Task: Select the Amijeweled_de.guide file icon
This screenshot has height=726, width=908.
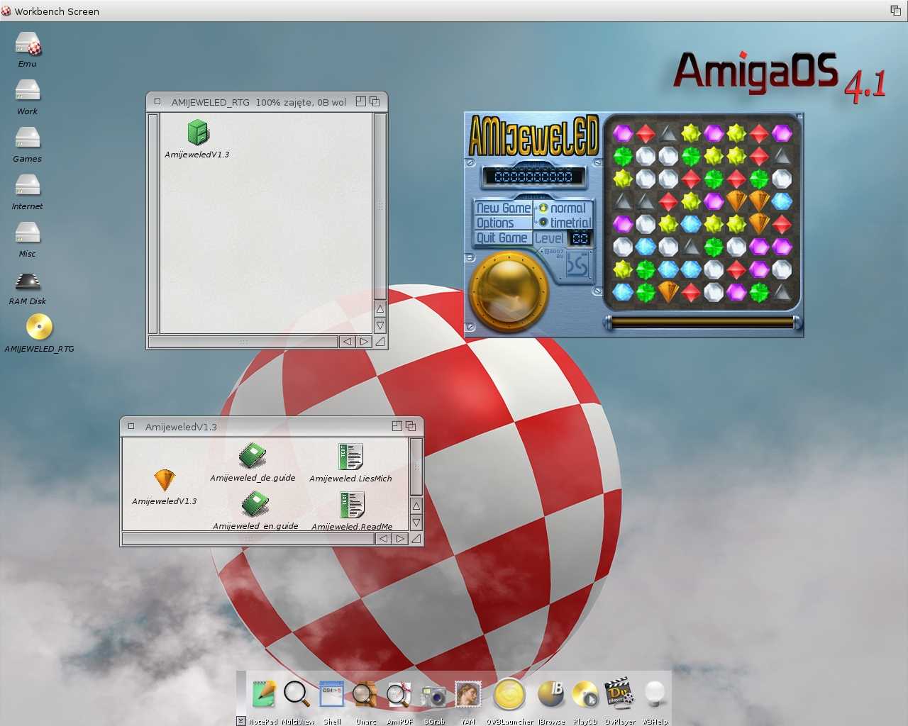Action: [x=253, y=456]
